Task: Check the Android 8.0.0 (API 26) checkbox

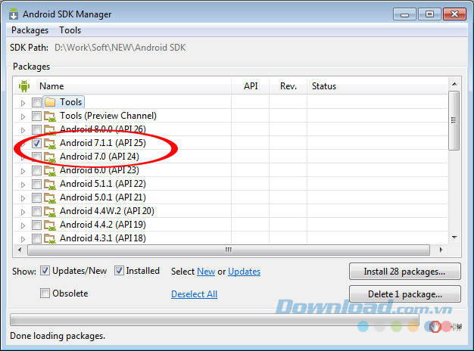Action: point(36,129)
